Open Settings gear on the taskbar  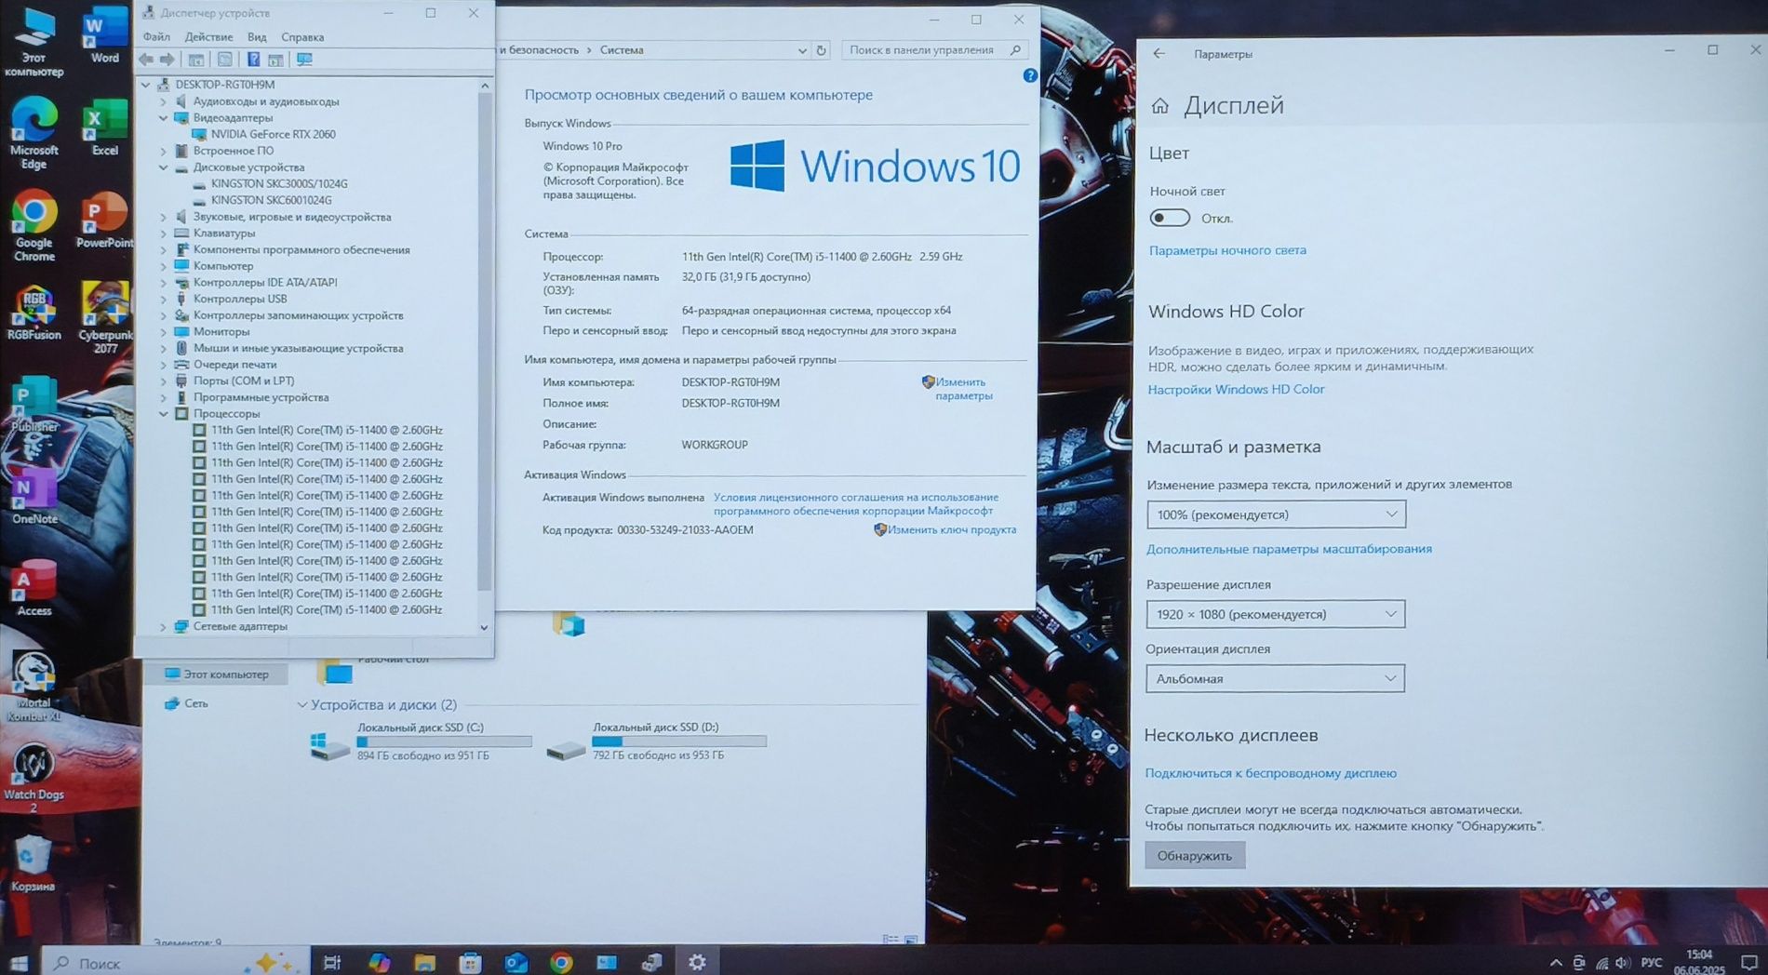pyautogui.click(x=697, y=962)
